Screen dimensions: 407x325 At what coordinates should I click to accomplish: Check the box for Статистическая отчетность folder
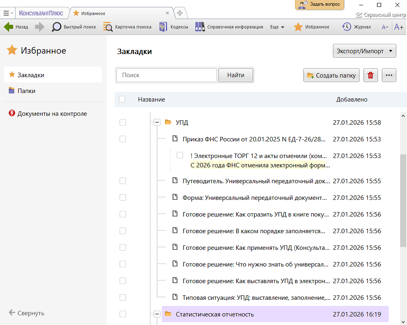(123, 314)
